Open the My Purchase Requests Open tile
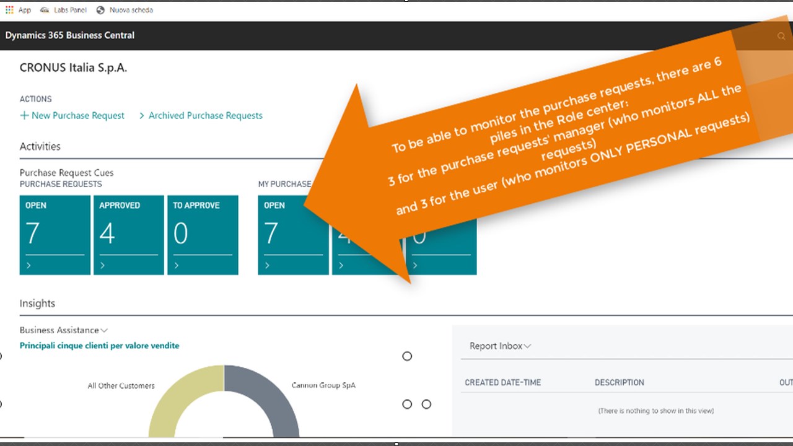The width and height of the screenshot is (793, 446). 293,235
